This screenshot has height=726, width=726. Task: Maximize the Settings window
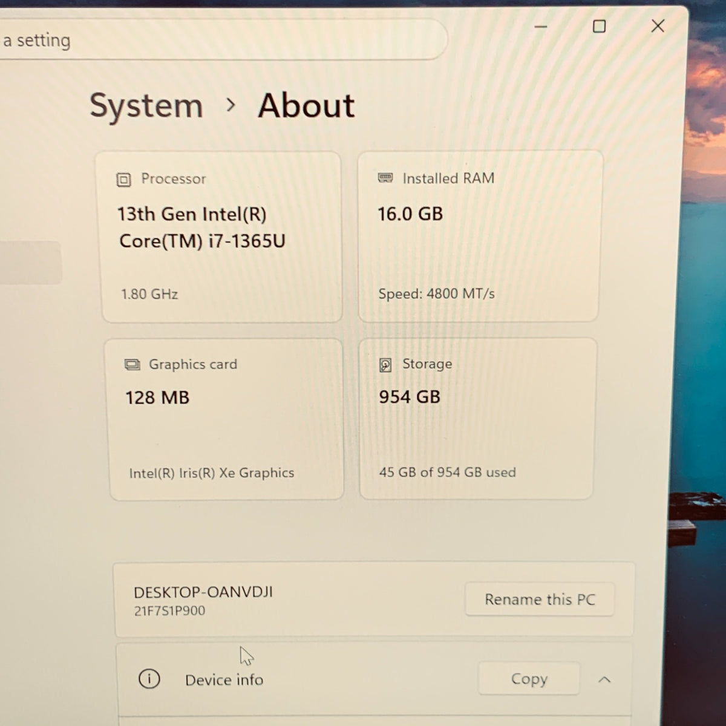click(x=599, y=26)
